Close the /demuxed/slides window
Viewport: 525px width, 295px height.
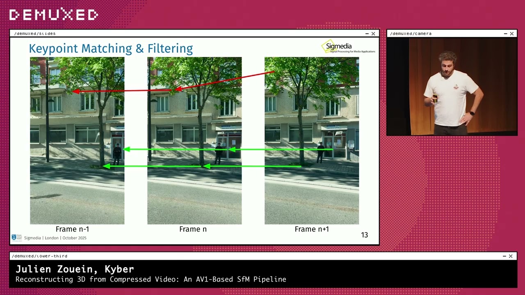click(373, 34)
